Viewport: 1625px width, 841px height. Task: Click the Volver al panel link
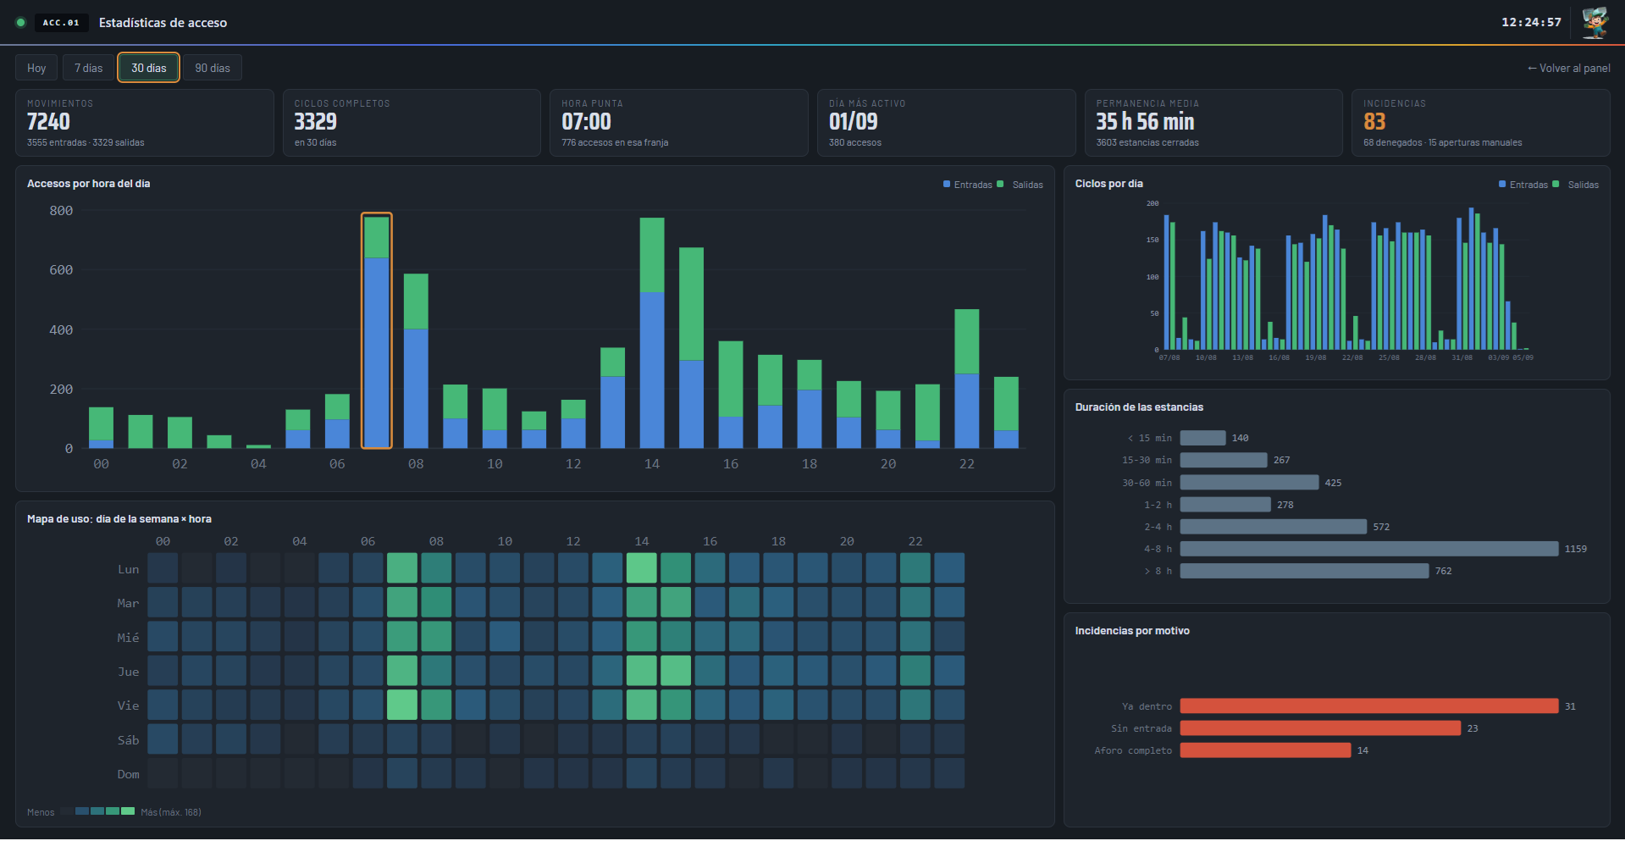[x=1568, y=68]
